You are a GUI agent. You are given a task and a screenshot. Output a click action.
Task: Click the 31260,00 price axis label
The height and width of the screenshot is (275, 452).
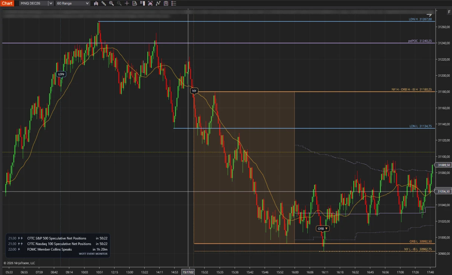[444, 27]
